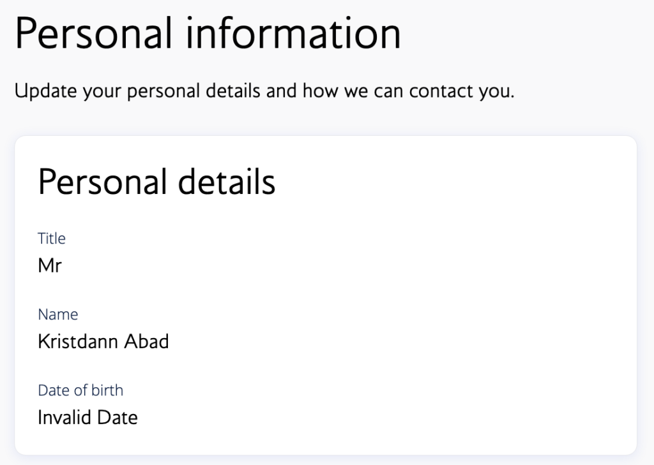Click the word 'Date' in the Invalid Date value
The image size is (654, 465).
point(118,418)
